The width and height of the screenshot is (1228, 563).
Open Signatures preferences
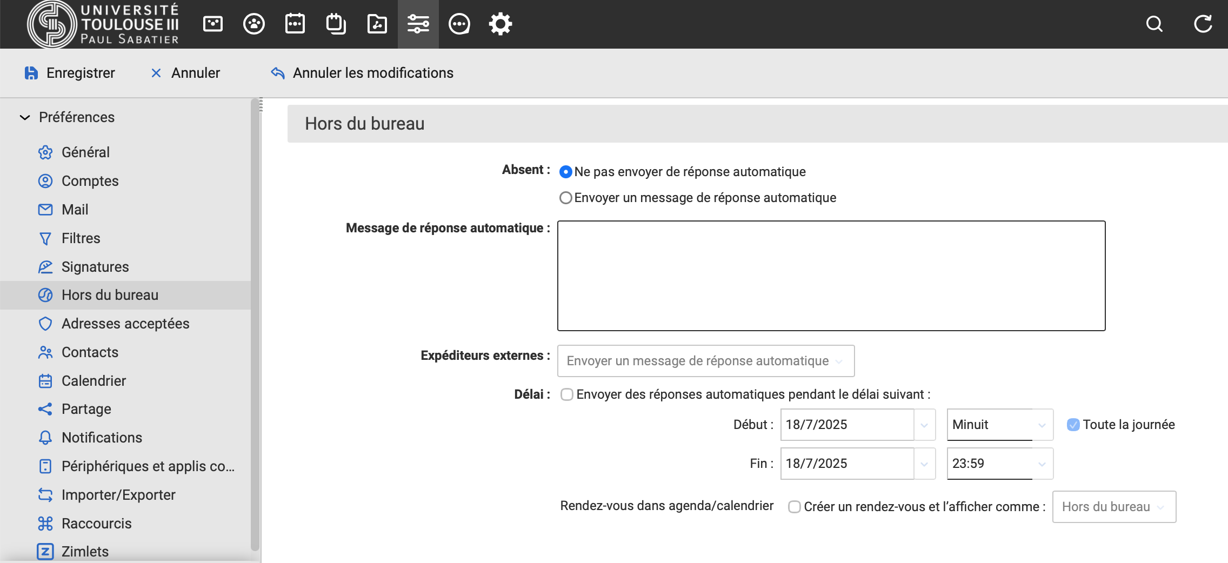(126, 267)
